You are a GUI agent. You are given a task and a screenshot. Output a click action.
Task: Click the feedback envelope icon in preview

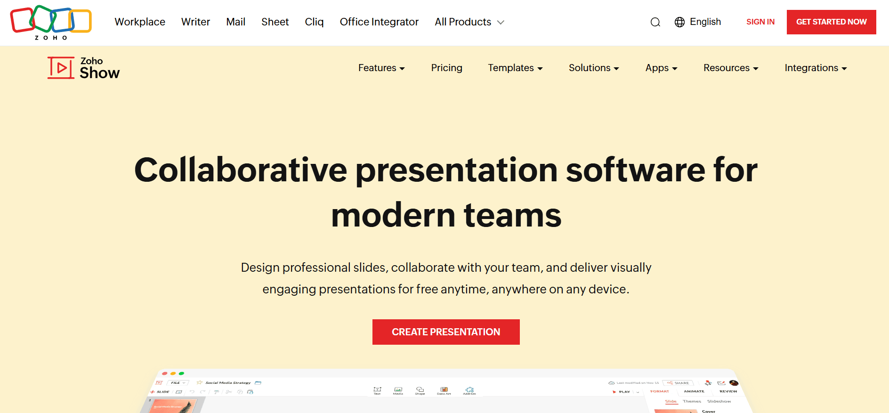(x=721, y=383)
